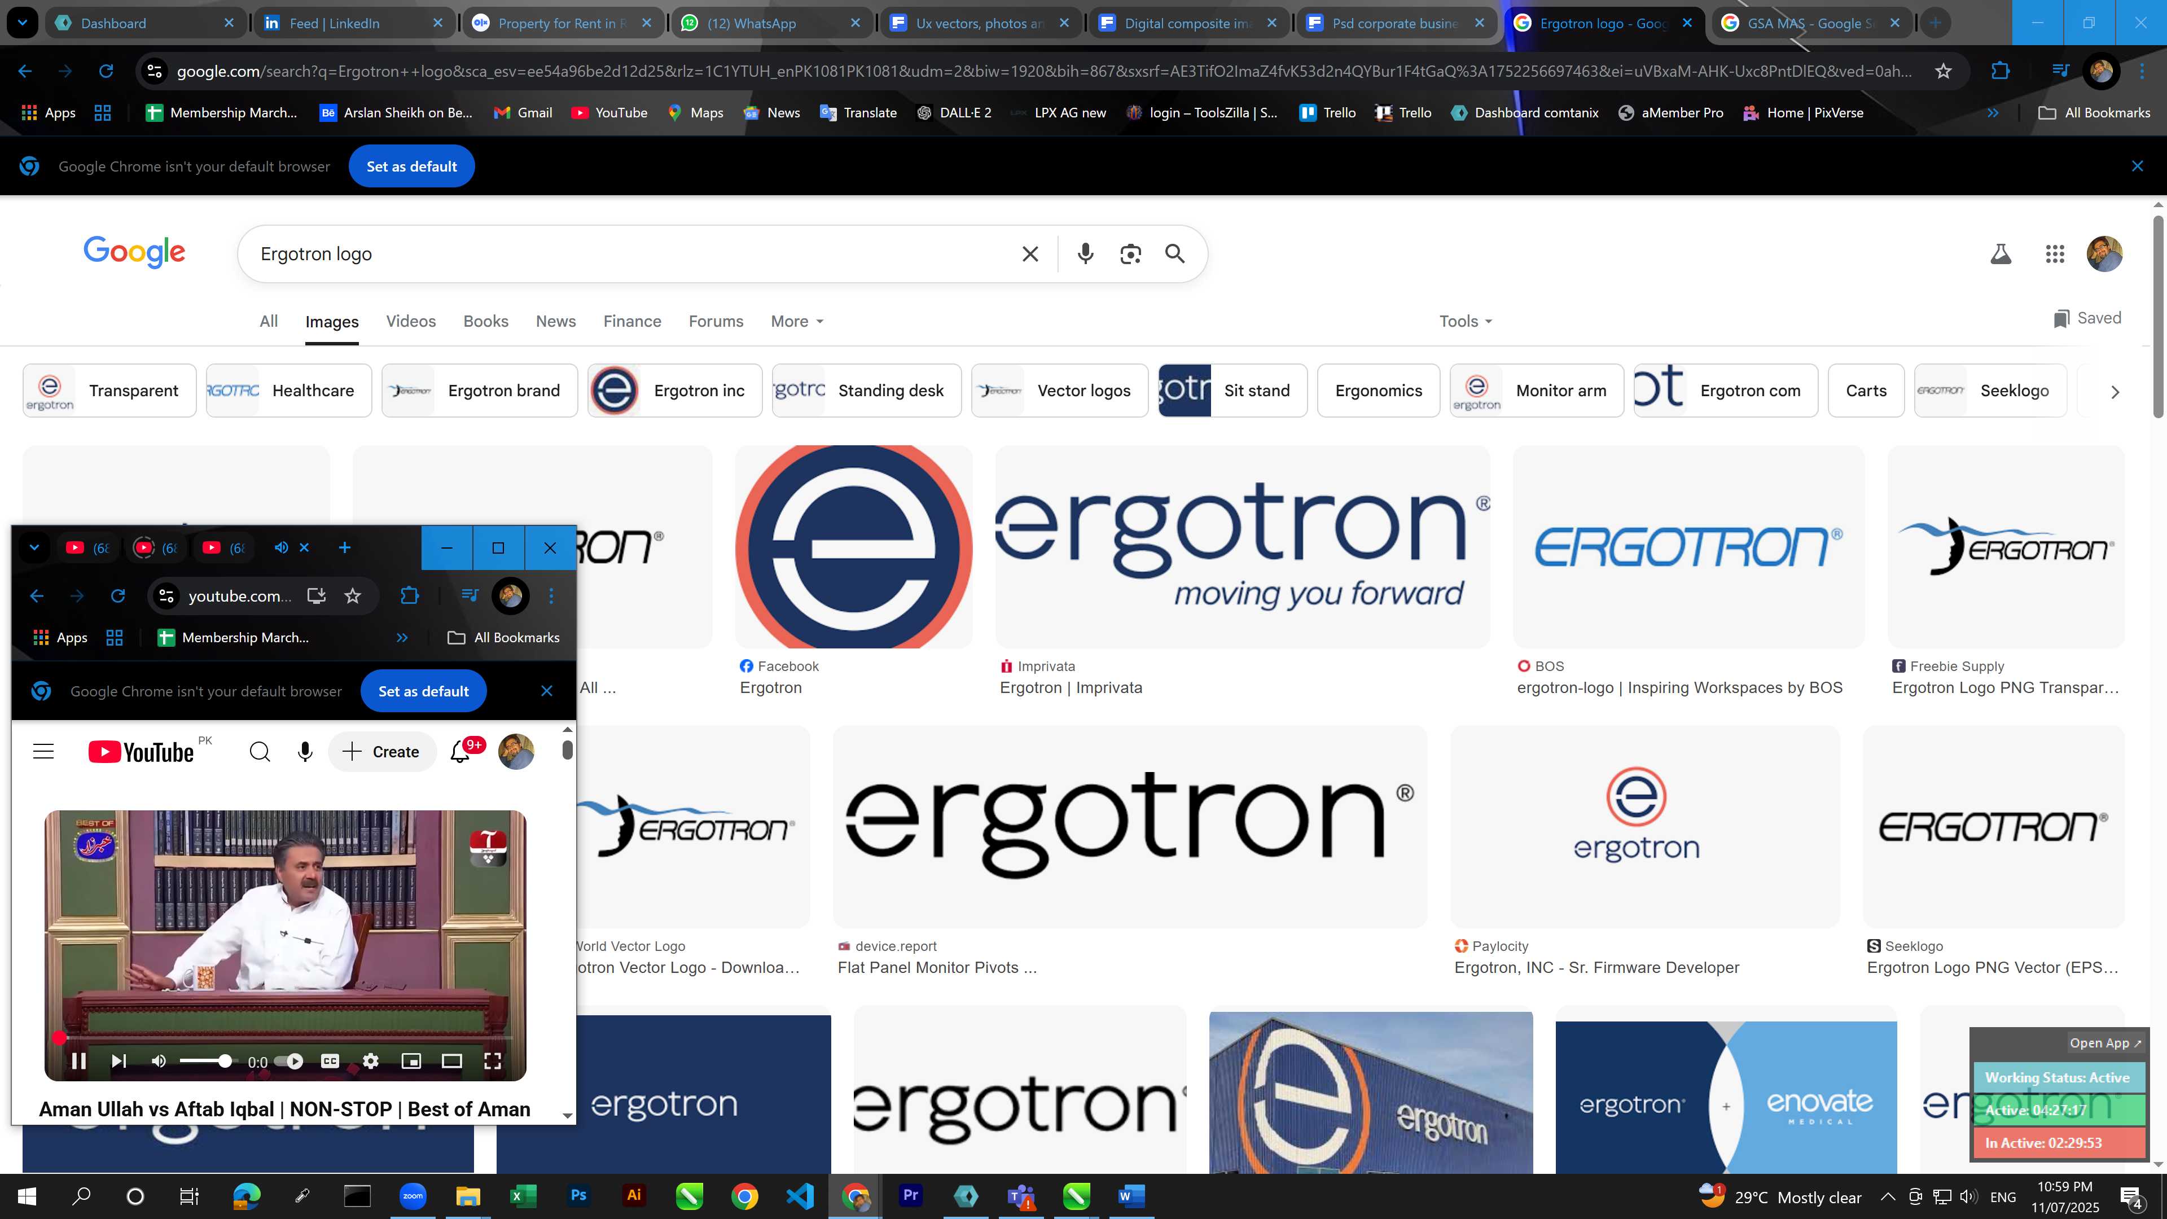Switch video to miniplayer
Viewport: 2167px width, 1219px height.
pos(411,1061)
